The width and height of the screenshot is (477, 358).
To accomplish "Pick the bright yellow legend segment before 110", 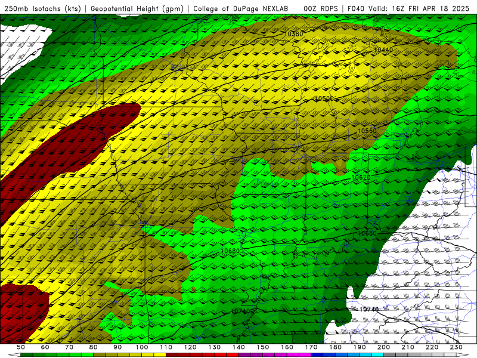I will [160, 355].
